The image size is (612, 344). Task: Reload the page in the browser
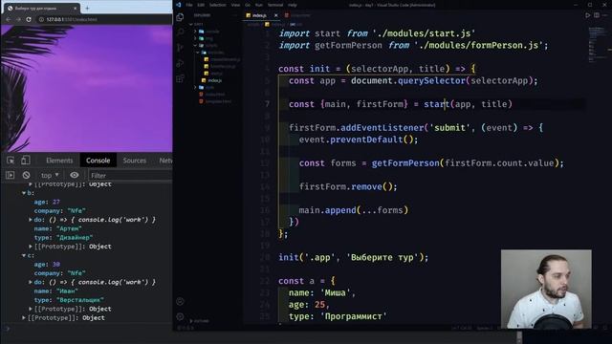(x=29, y=19)
